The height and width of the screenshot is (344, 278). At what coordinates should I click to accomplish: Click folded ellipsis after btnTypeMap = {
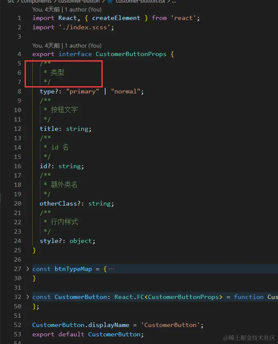pyautogui.click(x=111, y=269)
